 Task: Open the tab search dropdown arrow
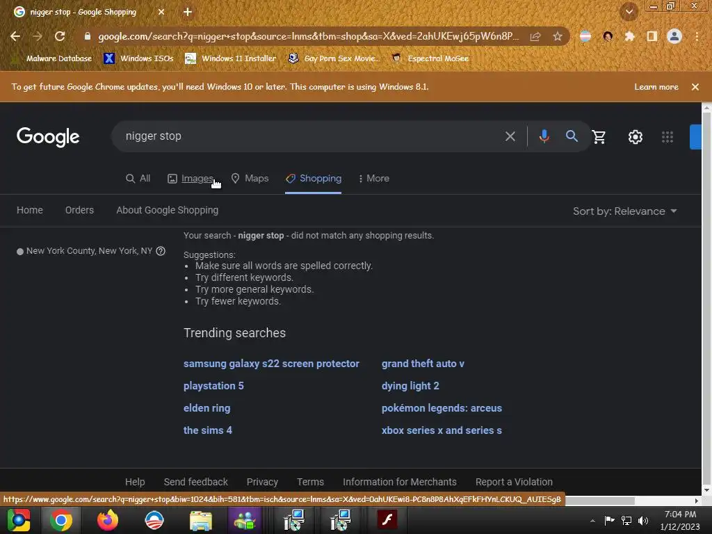(629, 12)
